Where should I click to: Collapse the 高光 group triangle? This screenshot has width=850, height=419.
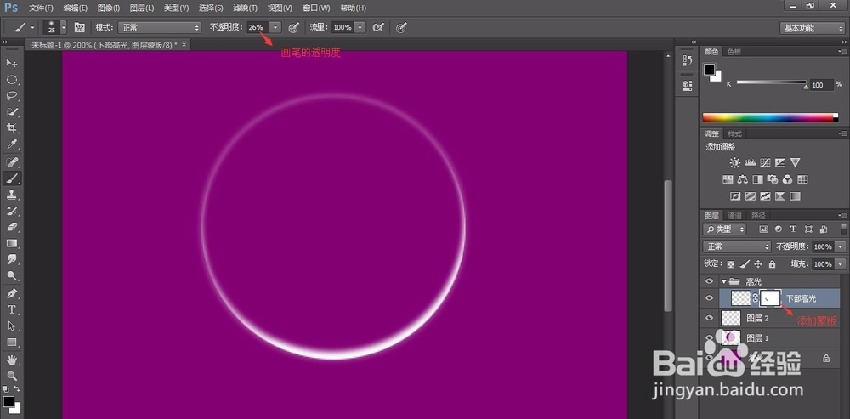point(723,281)
